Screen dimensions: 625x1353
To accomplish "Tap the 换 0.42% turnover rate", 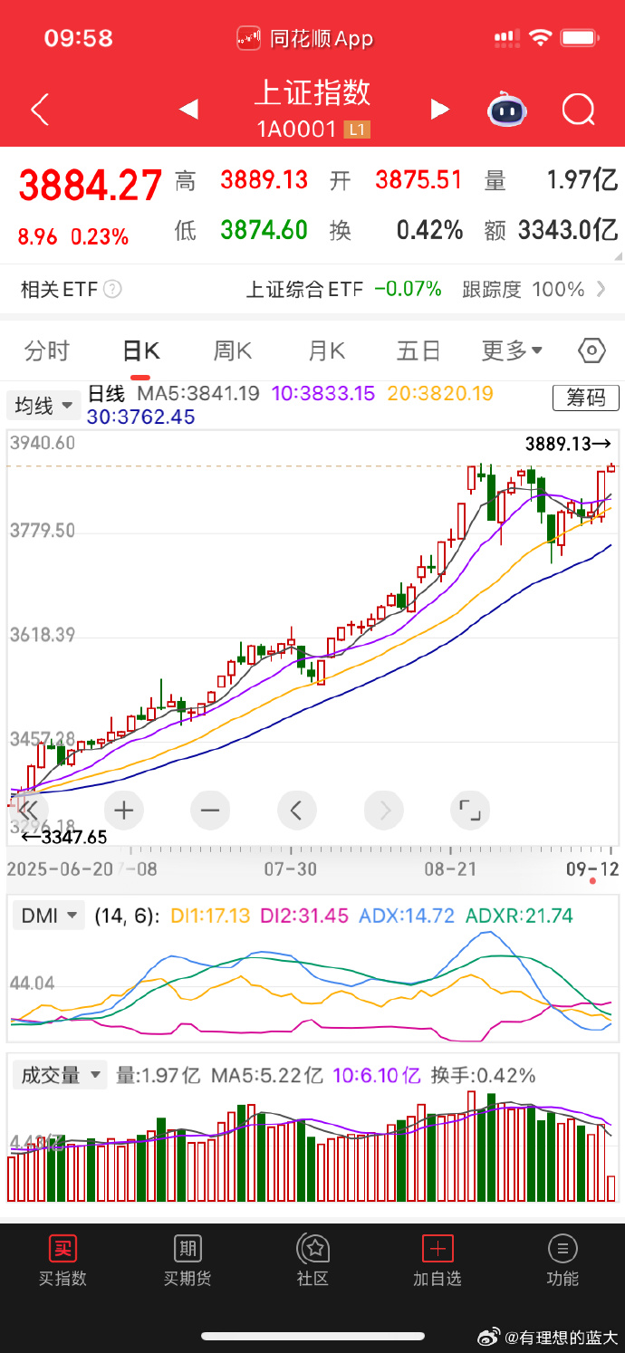I will coord(396,231).
